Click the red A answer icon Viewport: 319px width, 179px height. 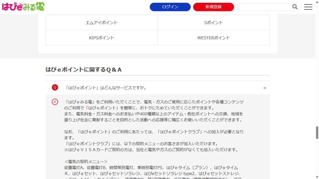[55, 102]
